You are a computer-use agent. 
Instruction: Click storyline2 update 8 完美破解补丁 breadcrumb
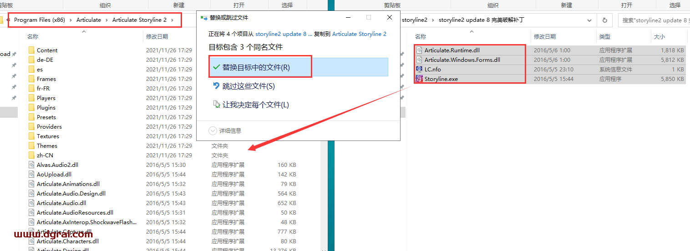click(x=481, y=20)
